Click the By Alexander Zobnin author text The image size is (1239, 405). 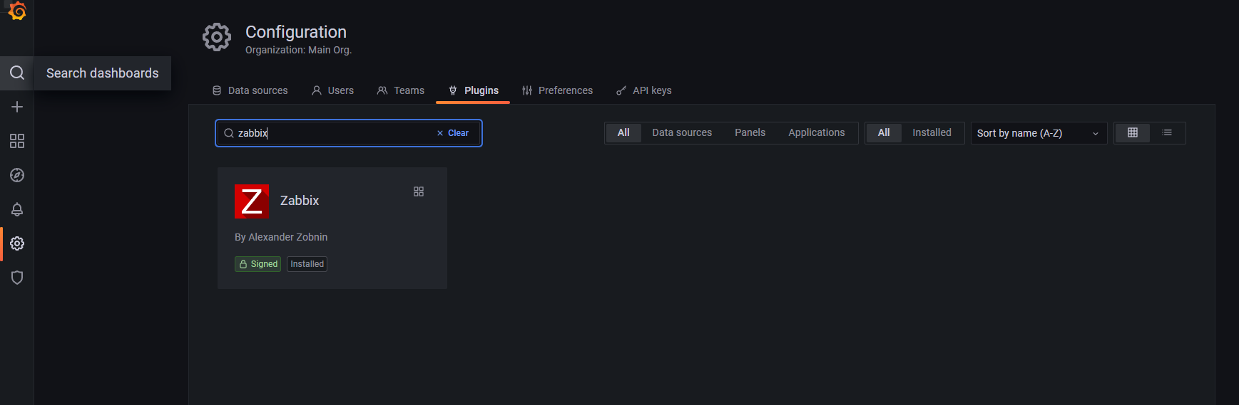coord(281,237)
